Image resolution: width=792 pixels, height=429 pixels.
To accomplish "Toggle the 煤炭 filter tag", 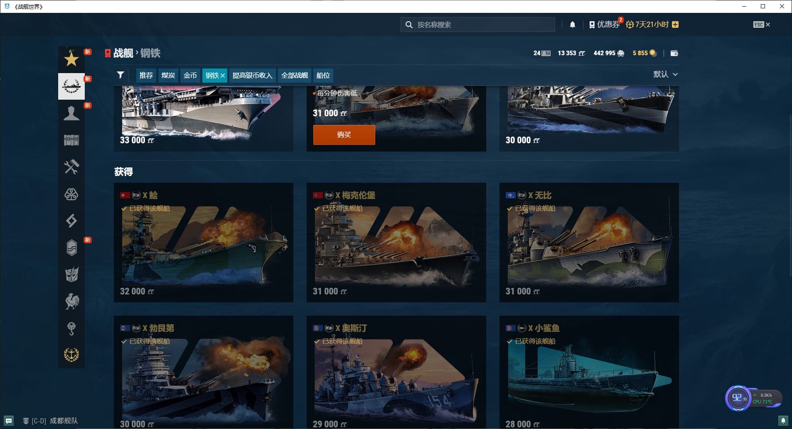I will tap(168, 75).
